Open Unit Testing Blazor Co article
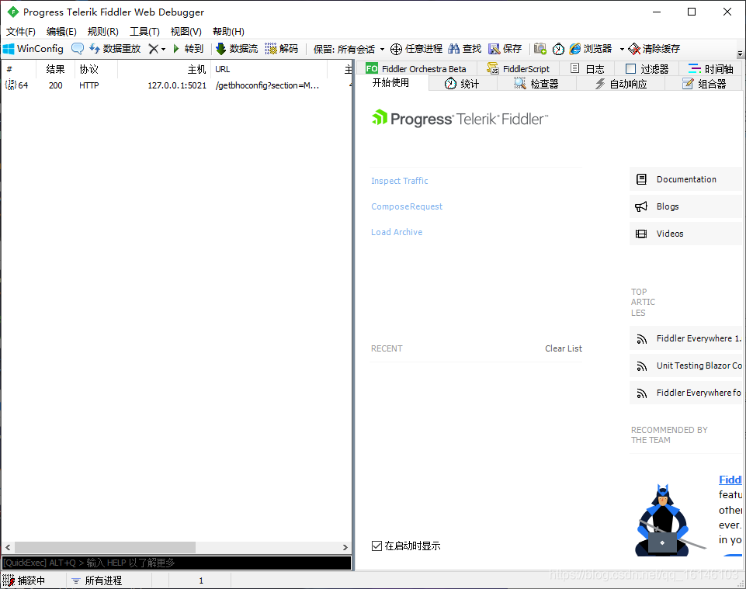This screenshot has height=589, width=746. (685, 366)
